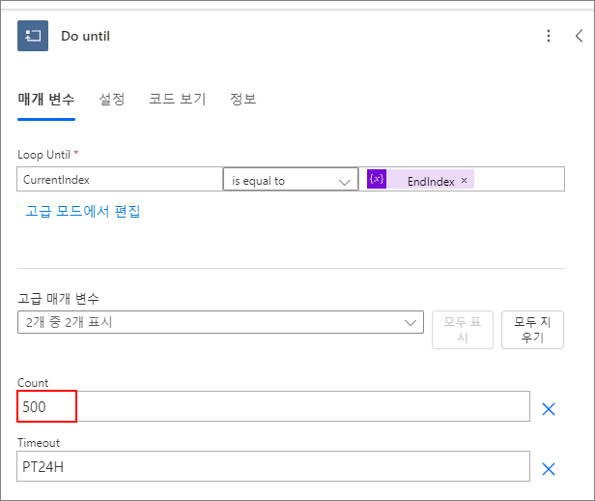Open the 정보 tab
This screenshot has width=595, height=501.
click(x=242, y=100)
